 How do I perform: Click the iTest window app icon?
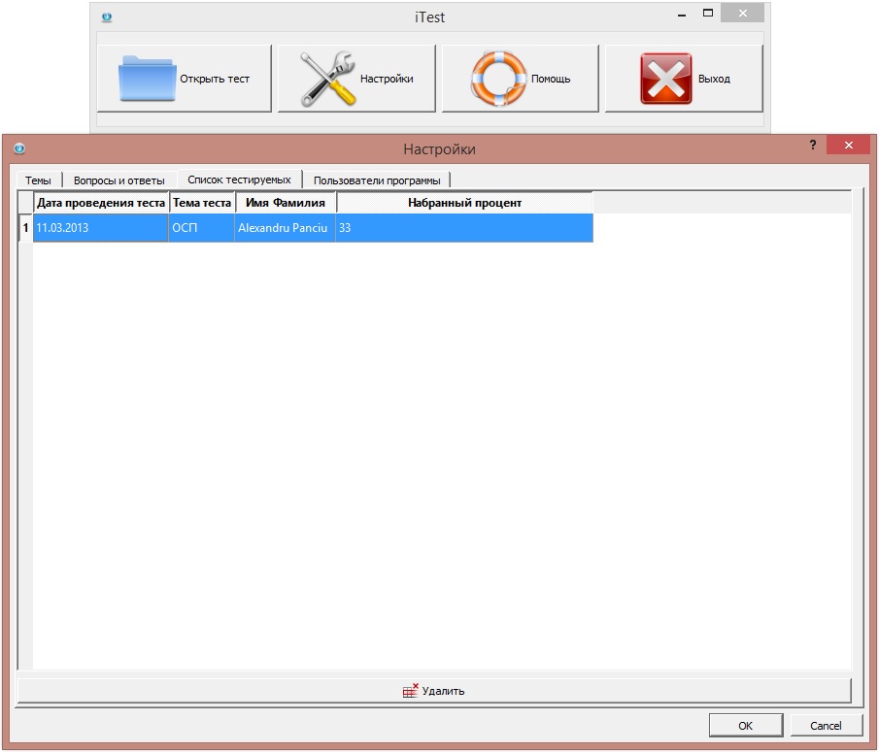pyautogui.click(x=107, y=17)
